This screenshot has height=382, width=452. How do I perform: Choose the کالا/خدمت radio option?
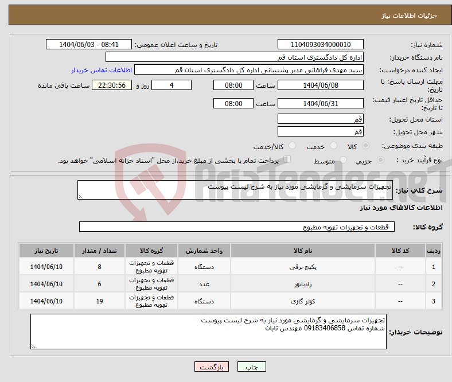tap(292, 146)
